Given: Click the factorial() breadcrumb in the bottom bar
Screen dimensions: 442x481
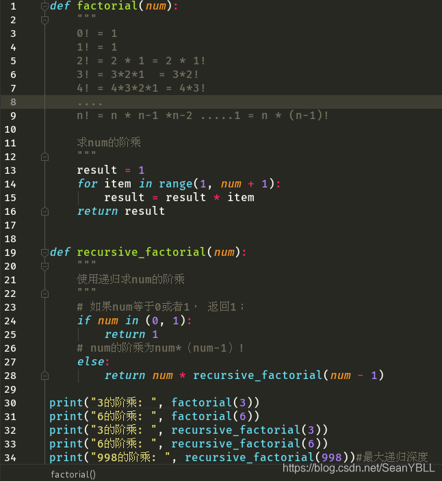Looking at the screenshot, I should (x=73, y=474).
